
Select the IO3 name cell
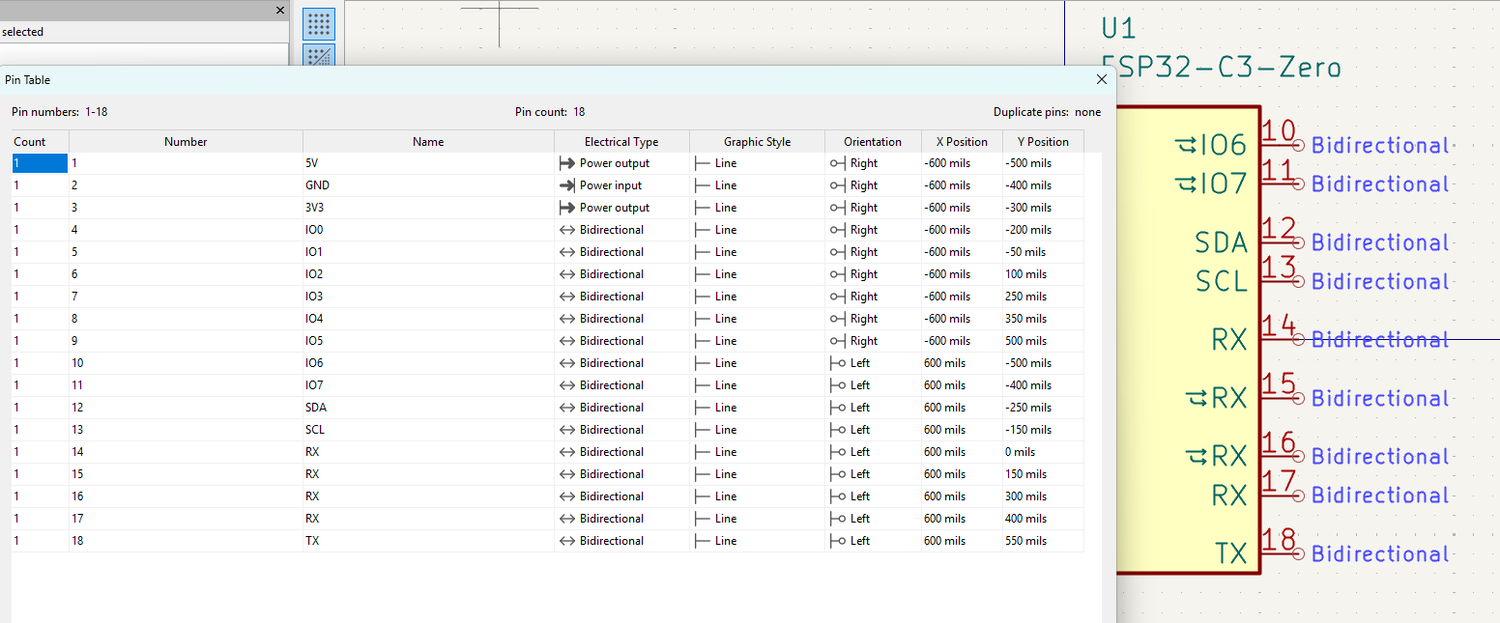pyautogui.click(x=428, y=297)
